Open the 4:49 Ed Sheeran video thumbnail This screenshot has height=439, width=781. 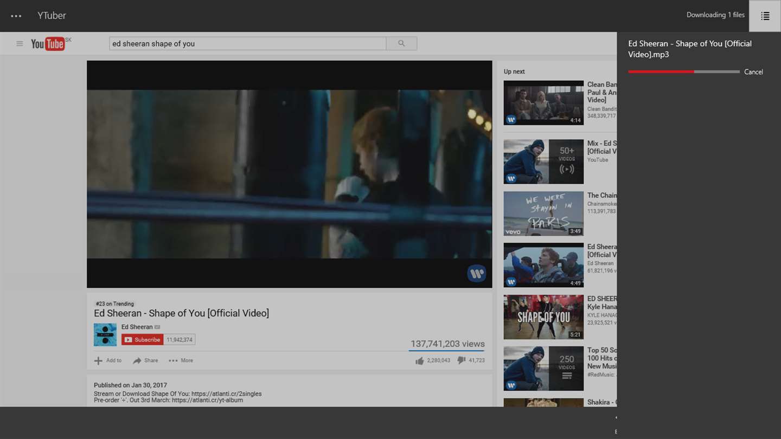click(543, 265)
